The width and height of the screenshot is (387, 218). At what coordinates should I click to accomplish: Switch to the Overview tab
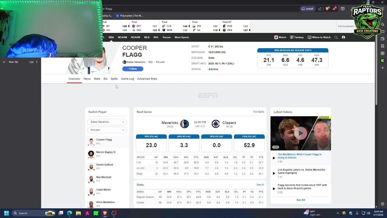74,79
